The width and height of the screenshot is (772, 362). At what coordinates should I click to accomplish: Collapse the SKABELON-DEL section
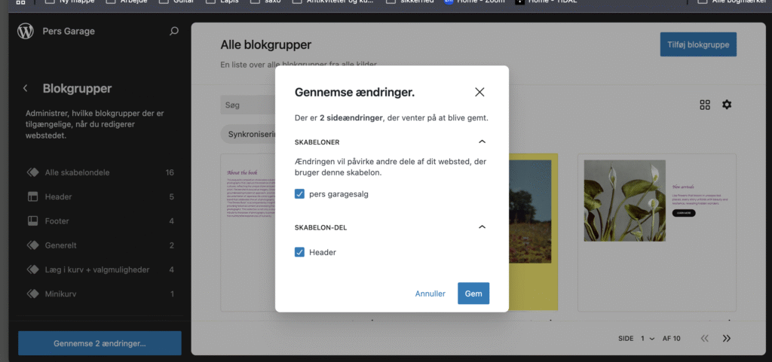point(482,227)
